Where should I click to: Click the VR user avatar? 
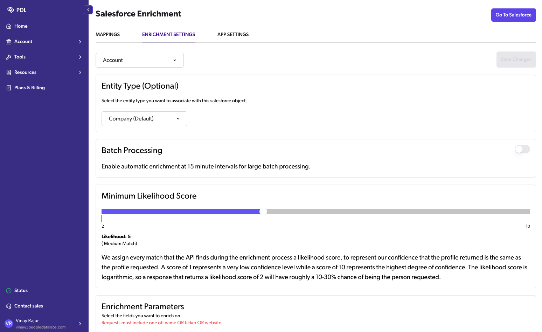pyautogui.click(x=9, y=324)
